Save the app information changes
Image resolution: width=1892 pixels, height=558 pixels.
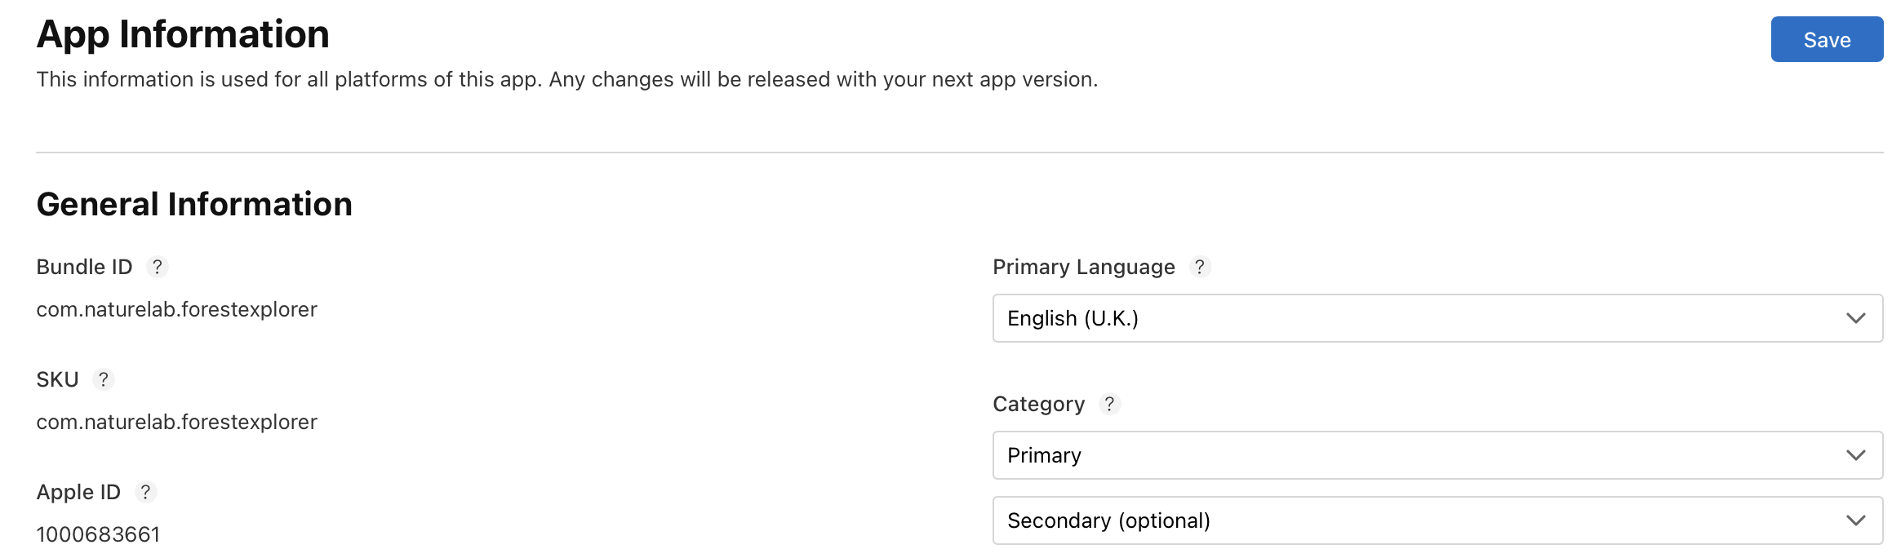click(x=1827, y=38)
